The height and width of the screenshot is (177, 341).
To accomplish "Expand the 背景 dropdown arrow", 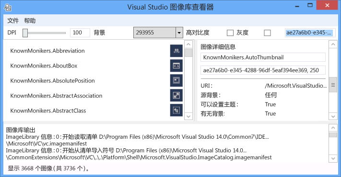I will 179,33.
